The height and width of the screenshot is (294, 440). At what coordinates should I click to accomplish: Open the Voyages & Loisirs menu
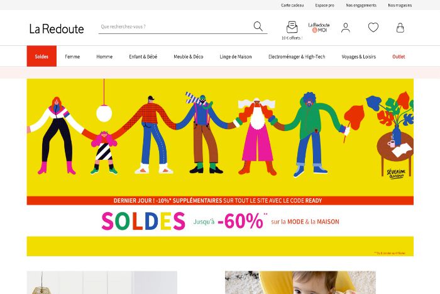point(359,57)
